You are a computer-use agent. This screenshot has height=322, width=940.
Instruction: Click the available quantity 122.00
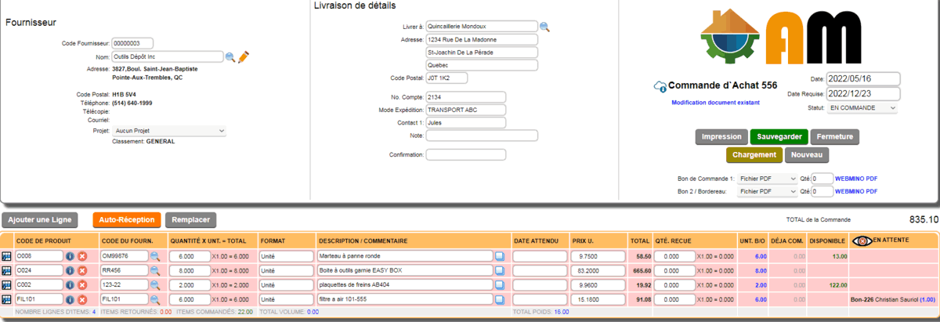click(x=838, y=284)
